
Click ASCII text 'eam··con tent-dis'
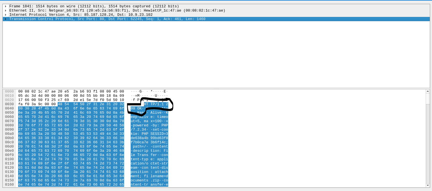[x=149, y=168]
